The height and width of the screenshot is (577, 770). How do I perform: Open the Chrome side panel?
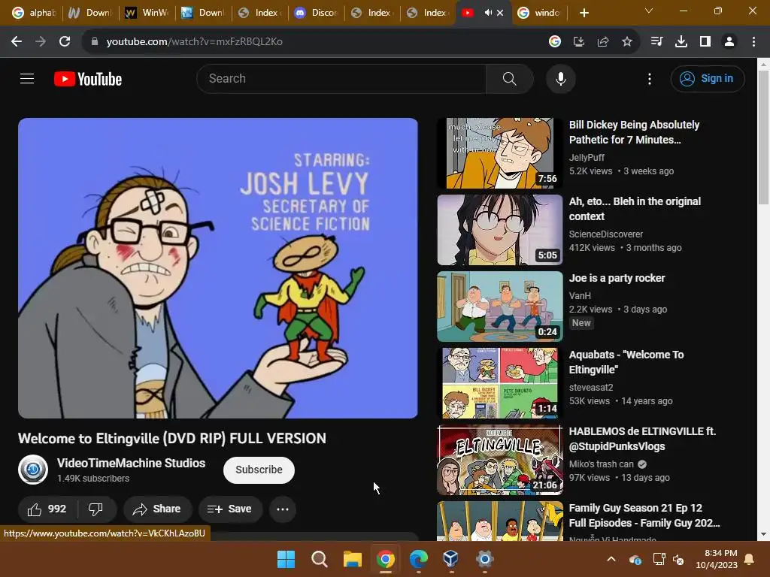705,42
